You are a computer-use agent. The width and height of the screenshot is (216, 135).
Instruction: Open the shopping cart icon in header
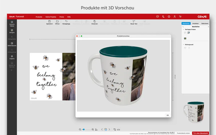[x=180, y=17]
